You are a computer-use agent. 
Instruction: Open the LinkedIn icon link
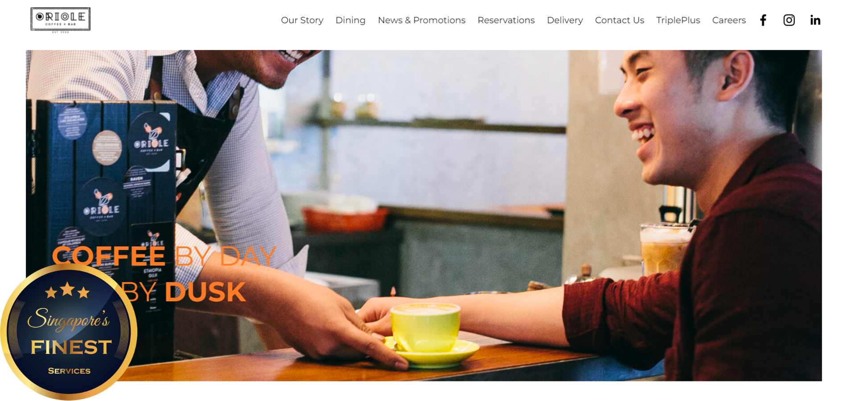click(815, 20)
